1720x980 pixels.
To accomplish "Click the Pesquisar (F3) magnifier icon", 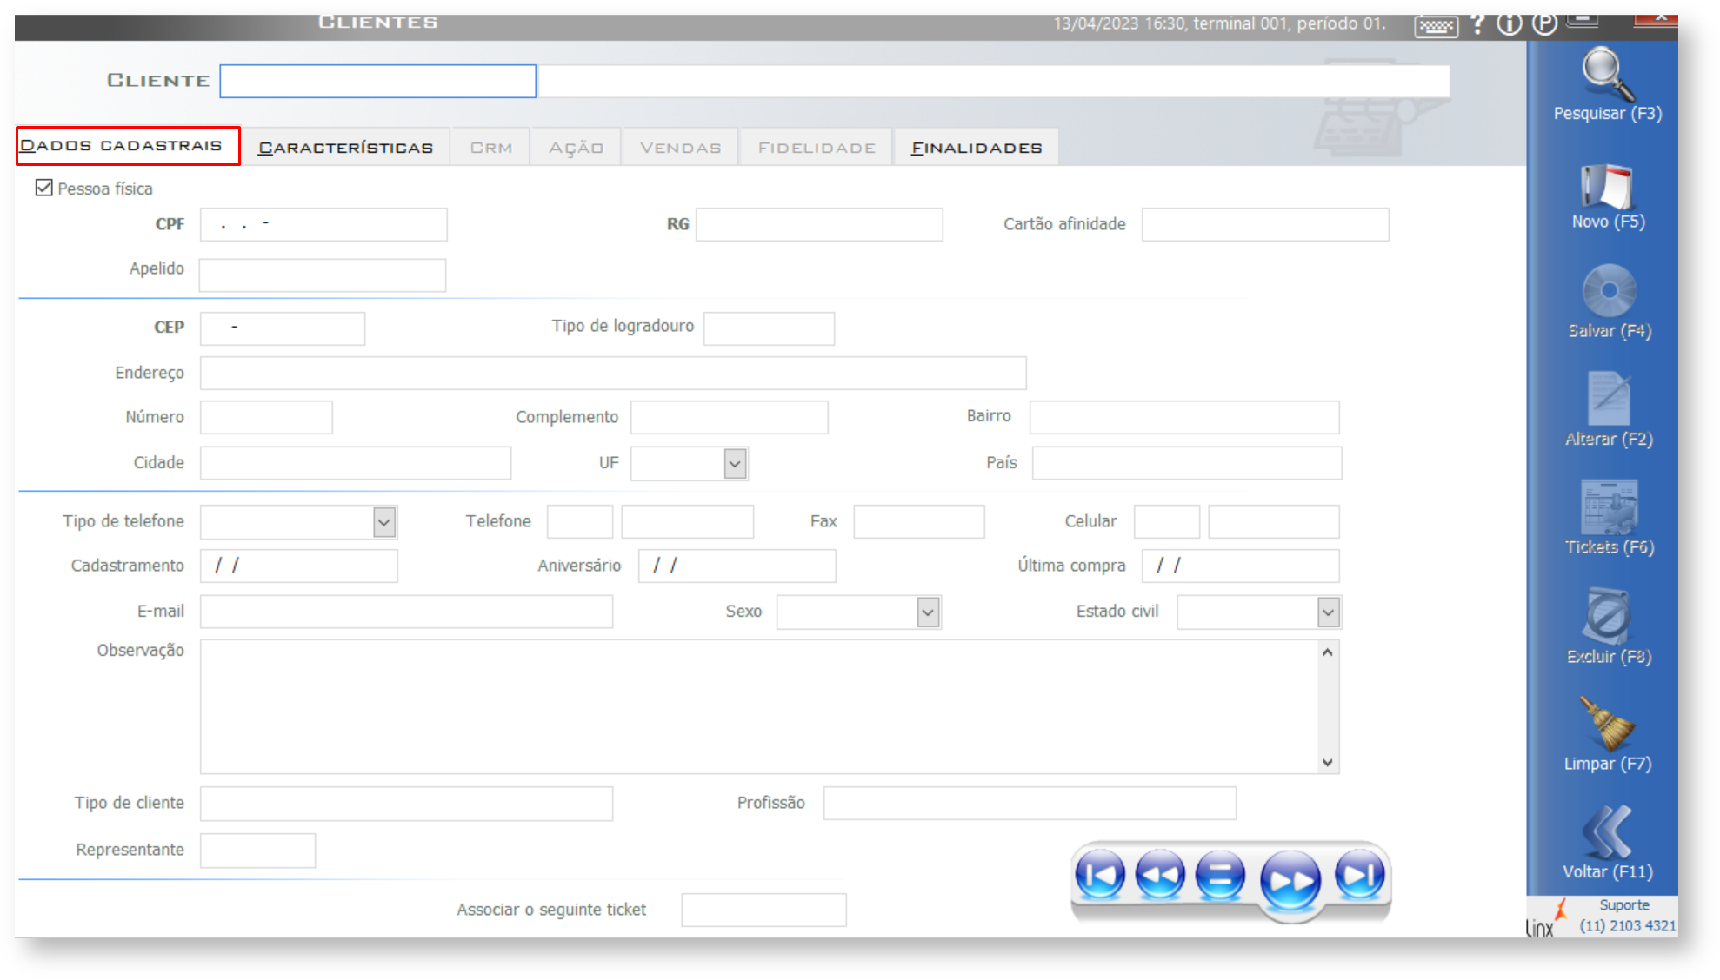I will pos(1607,74).
